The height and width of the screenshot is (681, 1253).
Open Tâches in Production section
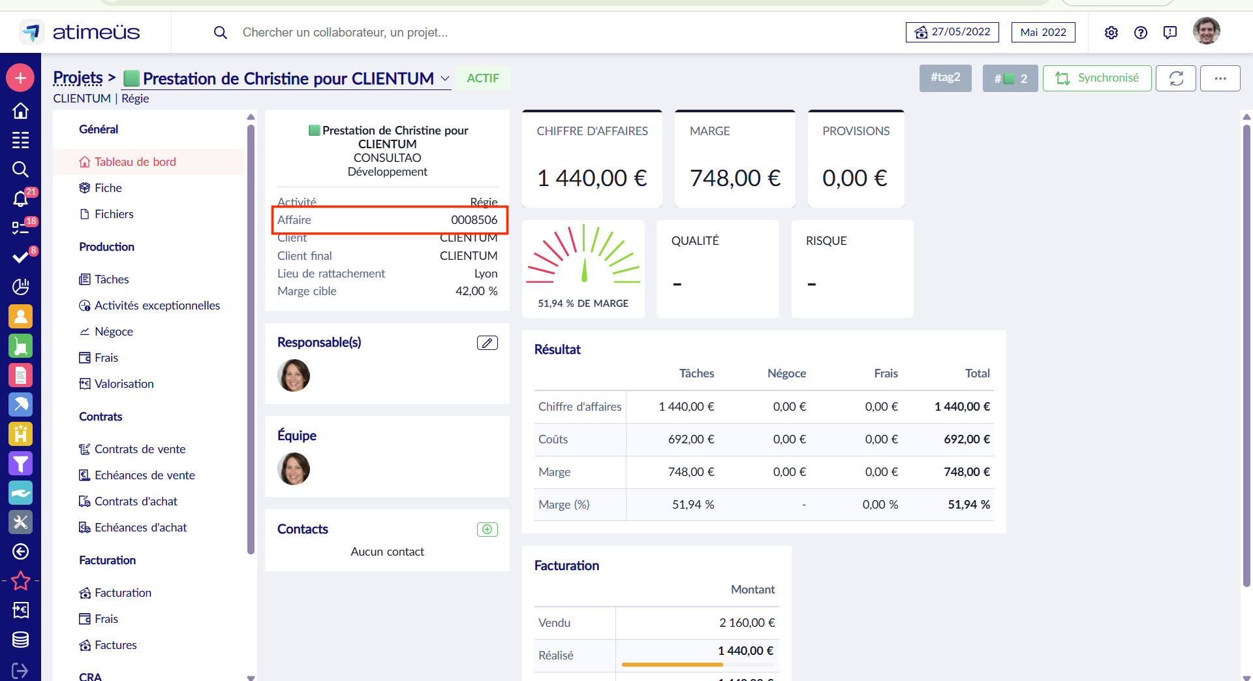(149, 279)
